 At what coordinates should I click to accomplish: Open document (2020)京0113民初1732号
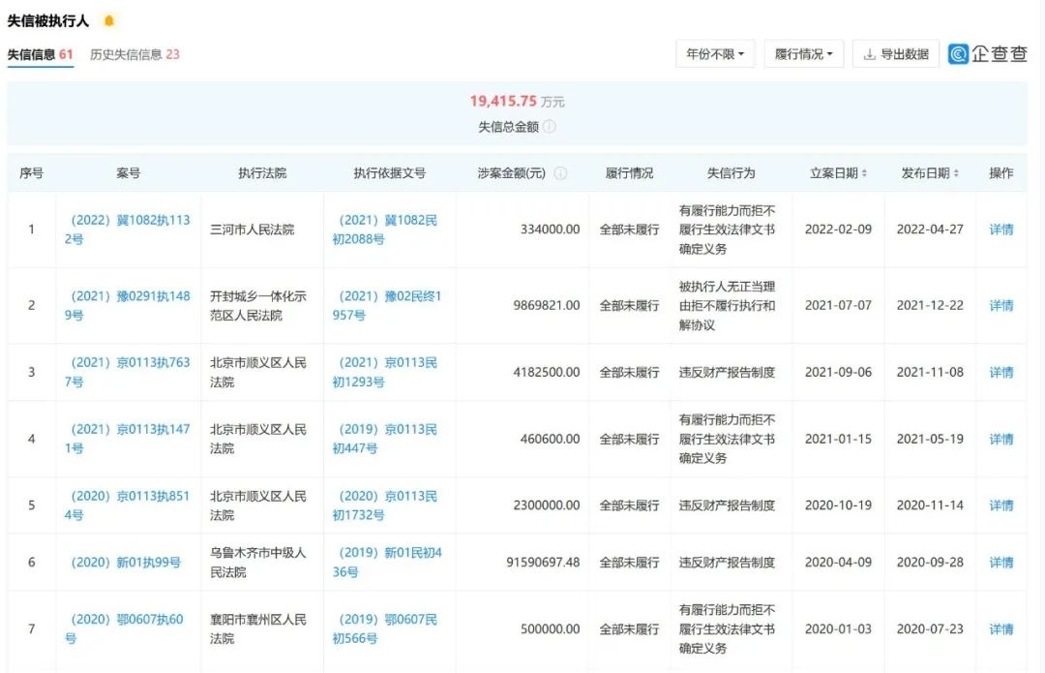pyautogui.click(x=385, y=505)
